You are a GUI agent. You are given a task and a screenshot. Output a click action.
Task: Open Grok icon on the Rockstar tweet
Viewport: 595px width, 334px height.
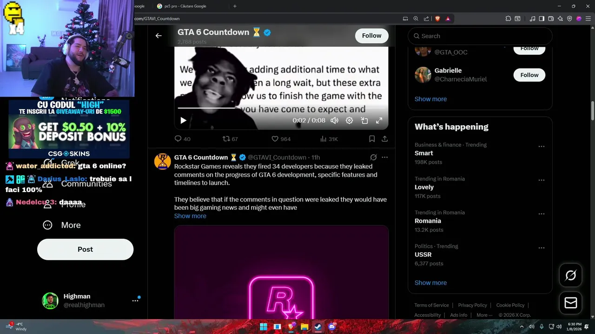[x=373, y=157]
